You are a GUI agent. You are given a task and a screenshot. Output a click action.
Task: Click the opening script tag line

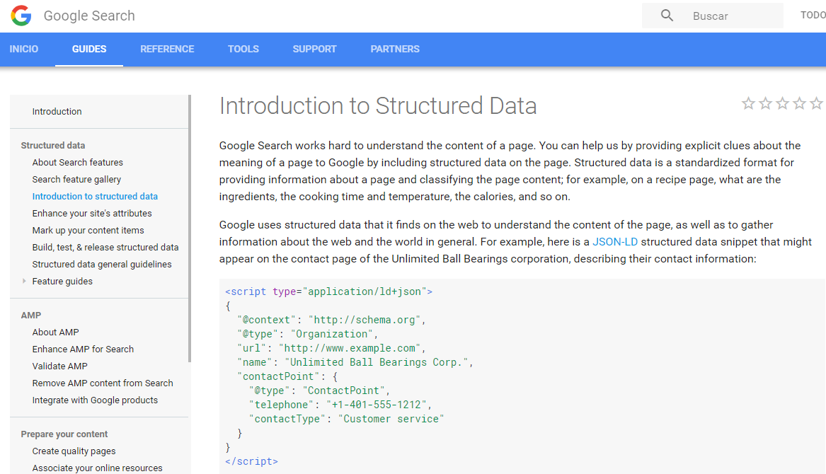(328, 291)
